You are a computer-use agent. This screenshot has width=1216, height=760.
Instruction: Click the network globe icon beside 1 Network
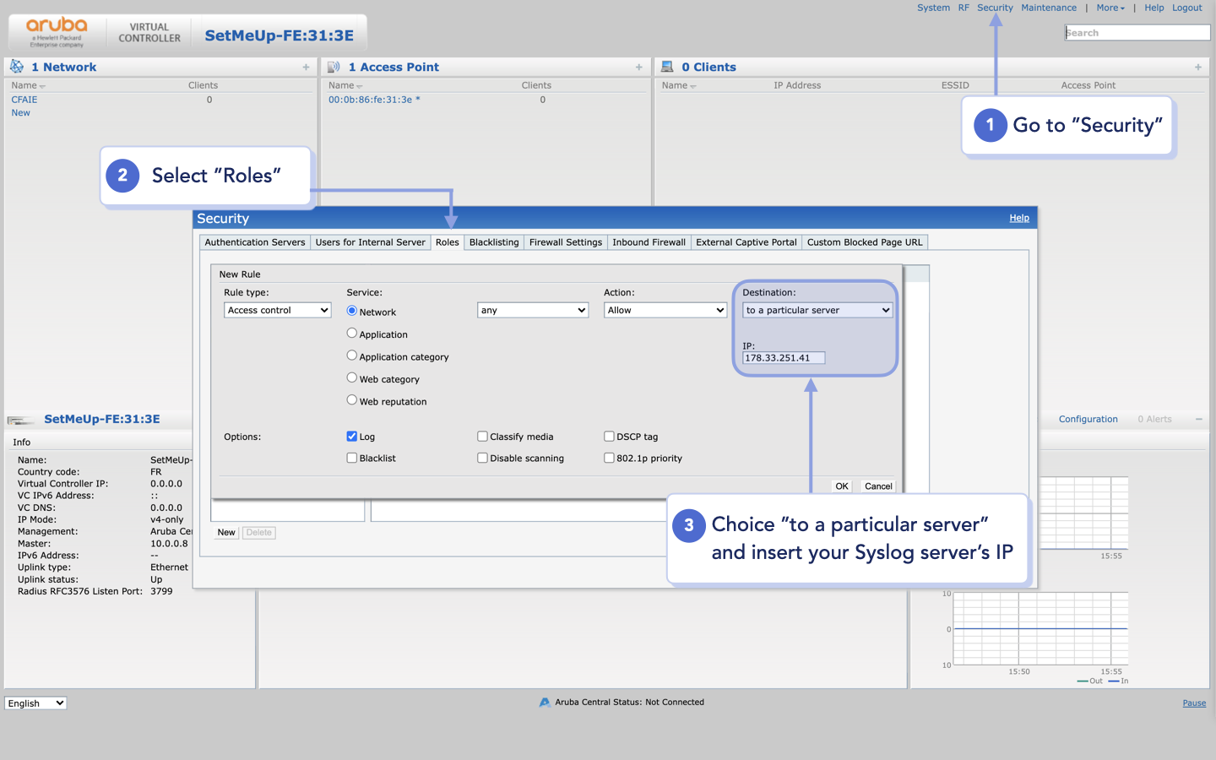(x=15, y=66)
